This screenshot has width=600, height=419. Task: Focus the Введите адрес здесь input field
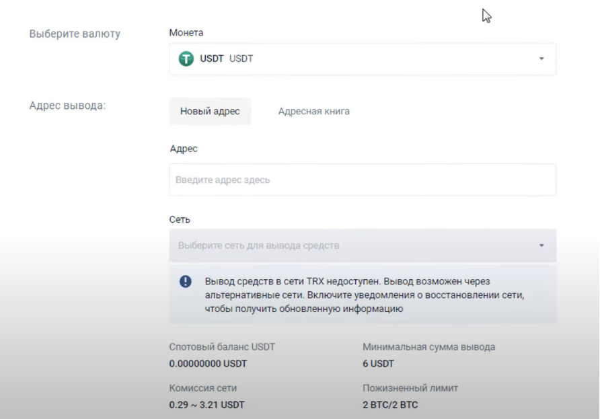pos(362,180)
